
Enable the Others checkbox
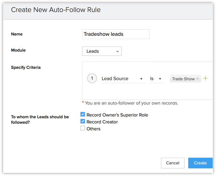[x=83, y=128]
